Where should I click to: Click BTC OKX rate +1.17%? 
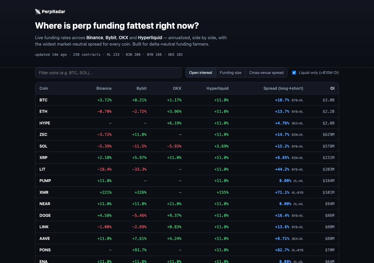point(174,100)
